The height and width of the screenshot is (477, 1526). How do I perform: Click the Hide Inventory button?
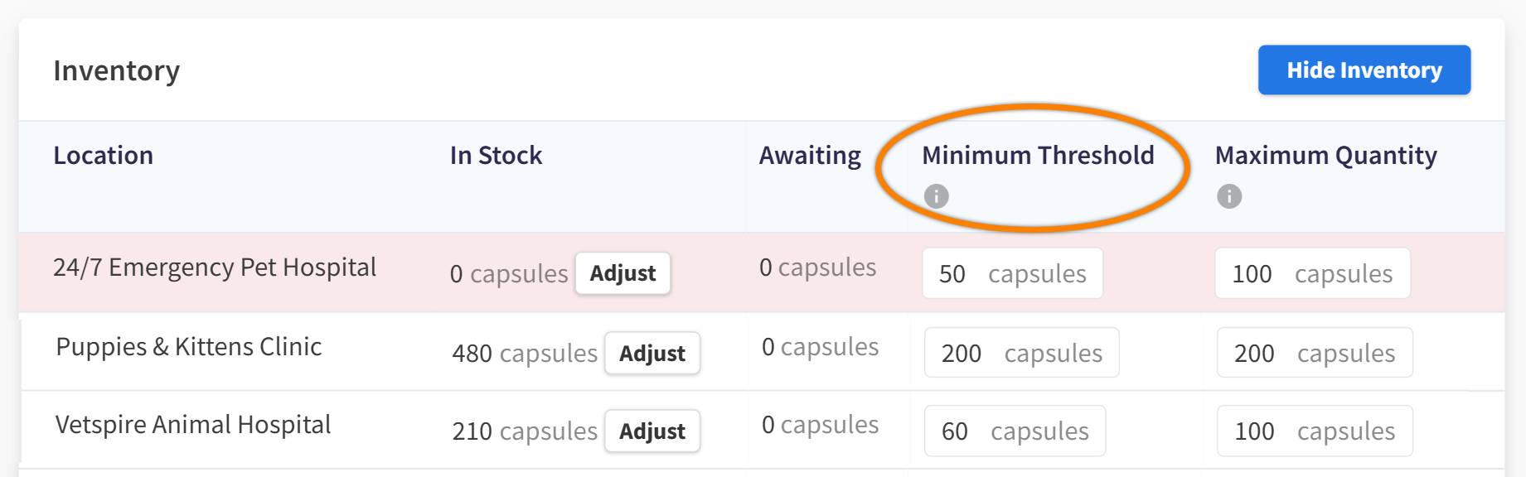(1364, 70)
